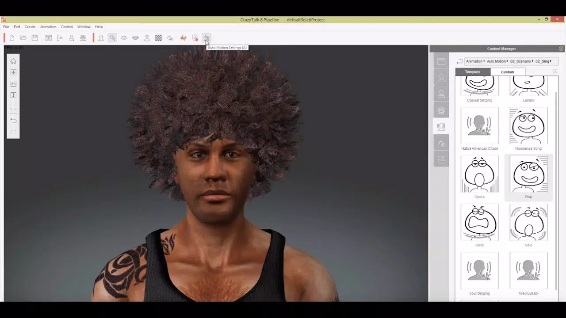Select the zoom tool with vertical arrows

point(13,95)
